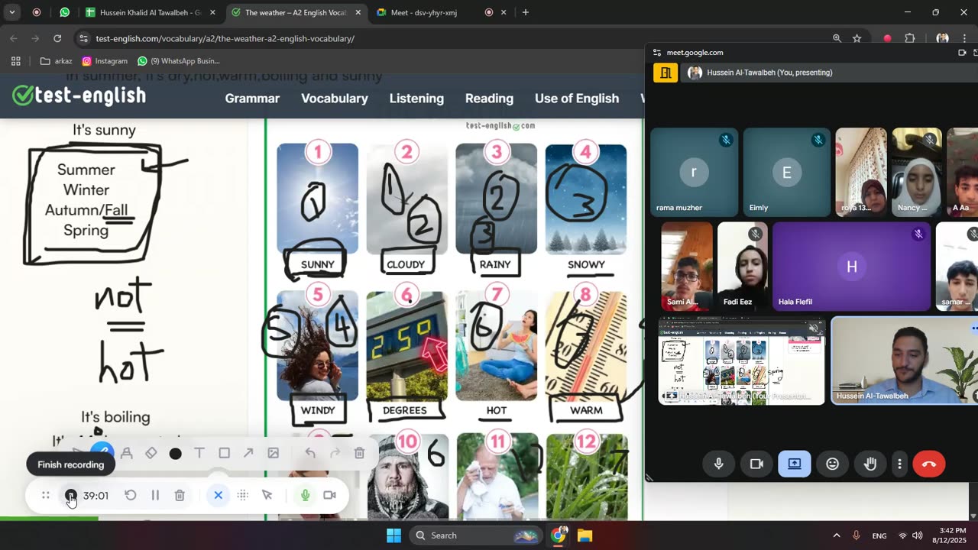This screenshot has width=978, height=550.
Task: Reload the test-english page
Action: 57,38
